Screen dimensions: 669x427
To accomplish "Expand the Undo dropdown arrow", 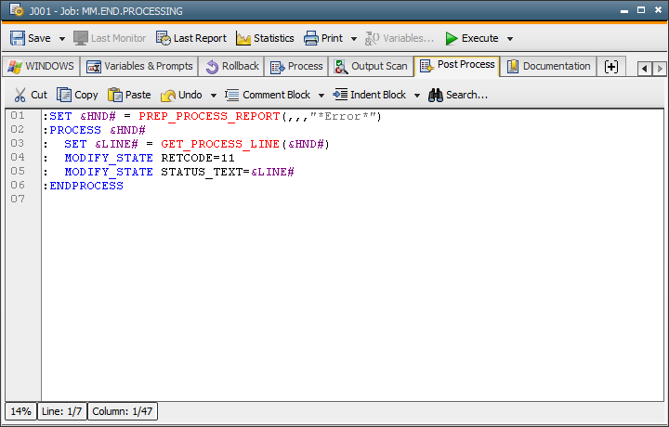I will [214, 95].
